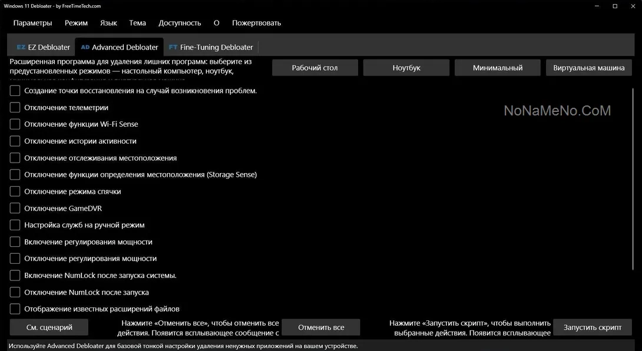The width and height of the screenshot is (642, 351).
Task: Open the Доступность menu
Action: pos(180,23)
